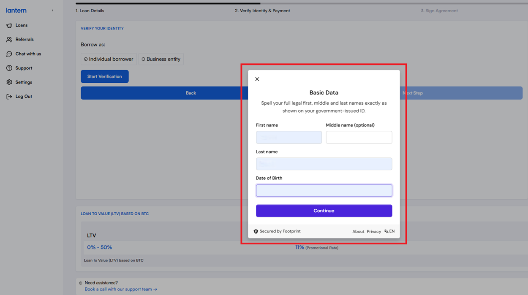Click Start Verification button

105,76
